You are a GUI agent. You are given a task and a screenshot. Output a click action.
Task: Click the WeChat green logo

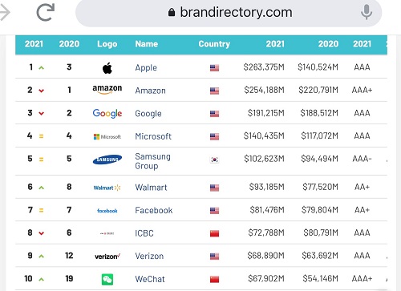(107, 280)
